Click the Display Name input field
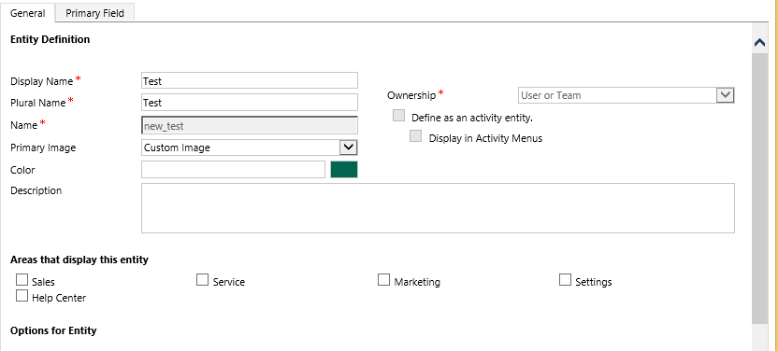Image resolution: width=778 pixels, height=351 pixels. click(249, 80)
